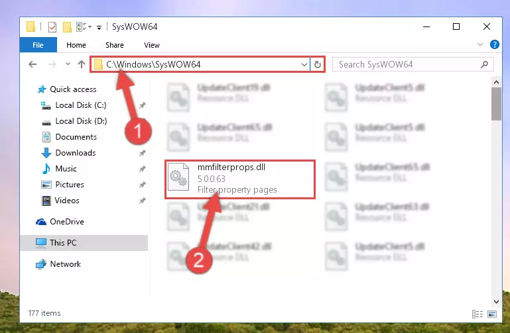
Task: Open Downloads in the sidebar
Action: click(x=76, y=153)
